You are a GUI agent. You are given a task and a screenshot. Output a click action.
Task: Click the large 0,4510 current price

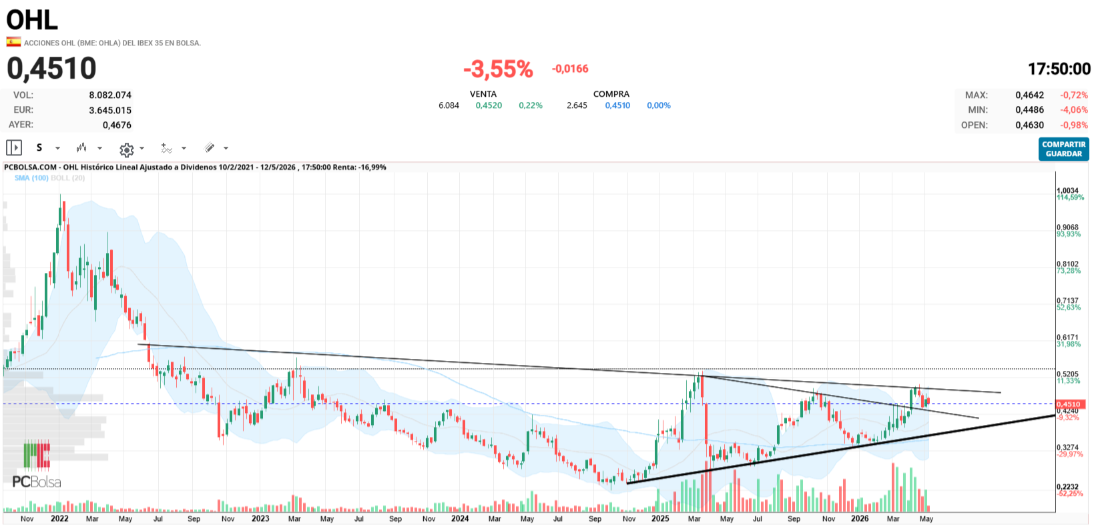point(51,68)
